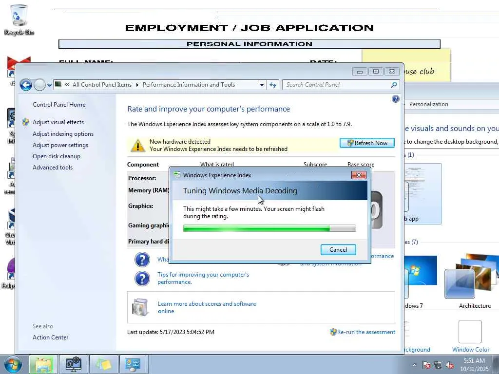Open the taskbar clock showing 5:51 AM
This screenshot has width=499, height=374.
474,365
